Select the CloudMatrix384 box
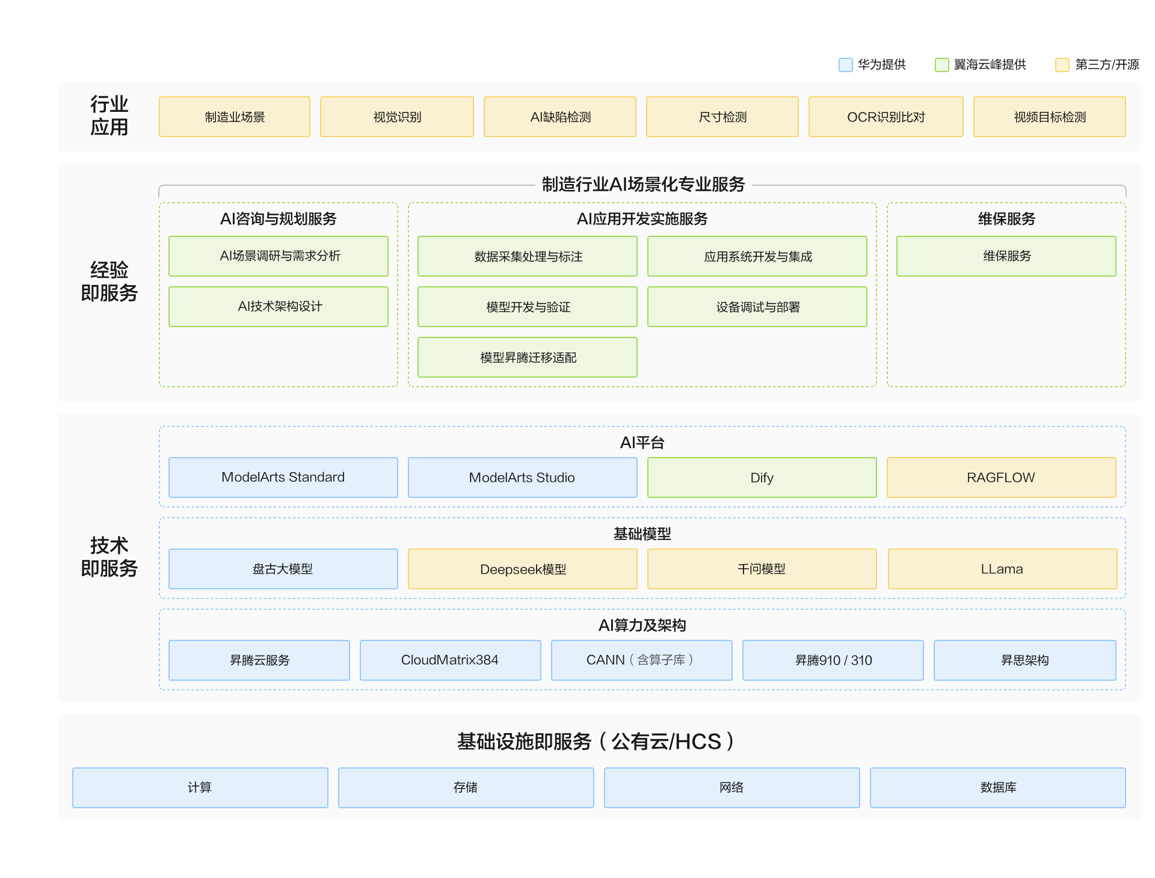1155x878 pixels. (x=451, y=660)
